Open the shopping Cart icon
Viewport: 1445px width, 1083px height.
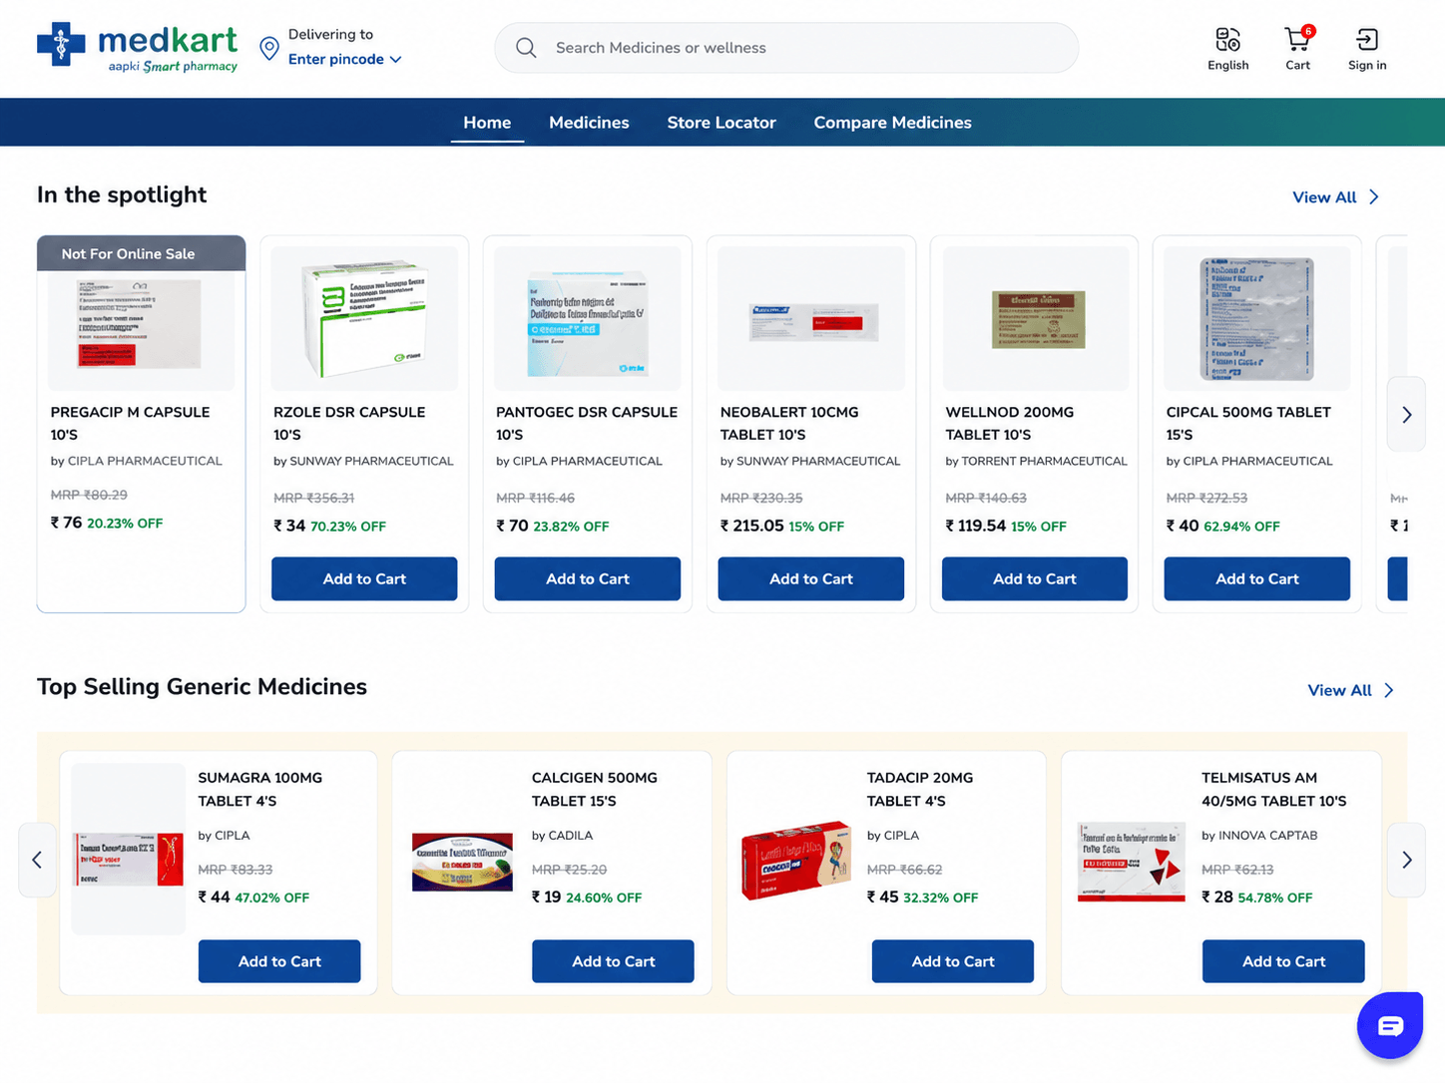[x=1297, y=49]
